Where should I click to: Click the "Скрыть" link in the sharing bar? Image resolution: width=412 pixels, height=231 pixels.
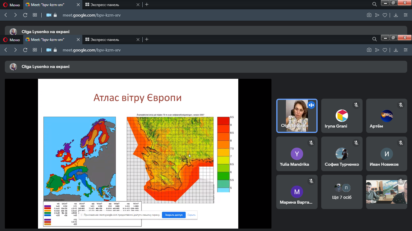click(x=192, y=215)
